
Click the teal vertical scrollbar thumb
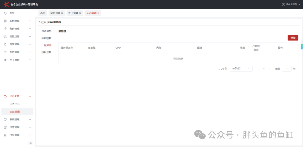[x=302, y=47]
